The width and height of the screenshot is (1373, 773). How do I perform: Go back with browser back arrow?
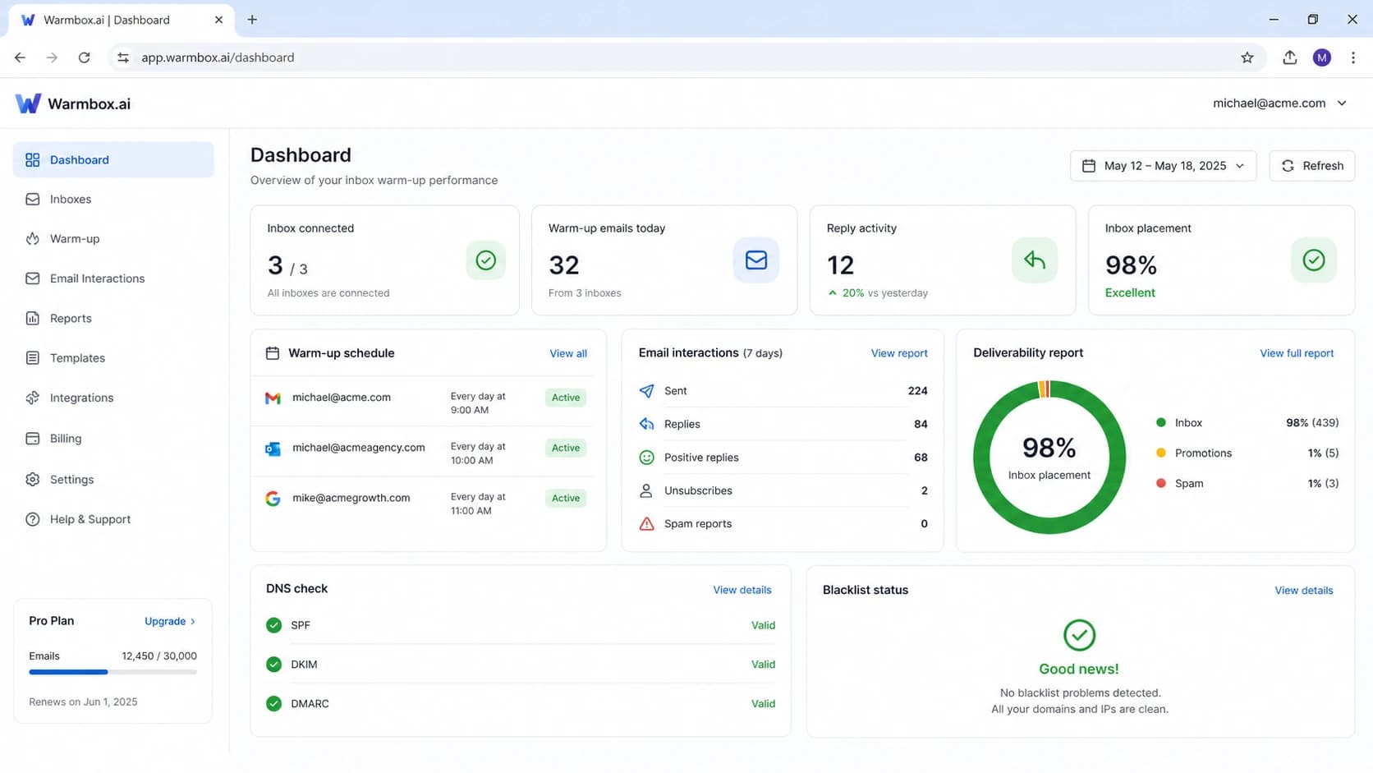(x=20, y=58)
